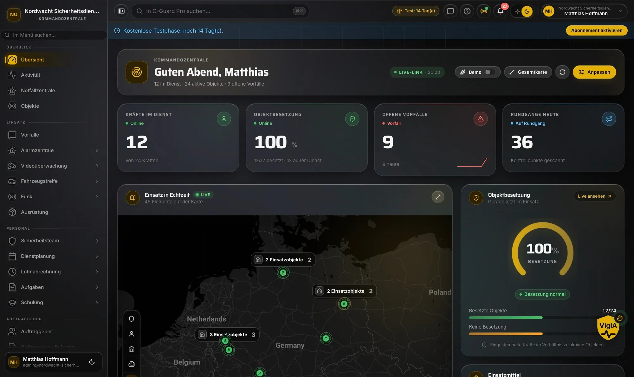Click the Test: 14 Tag(e) badge
This screenshot has width=634, height=377.
[x=416, y=11]
